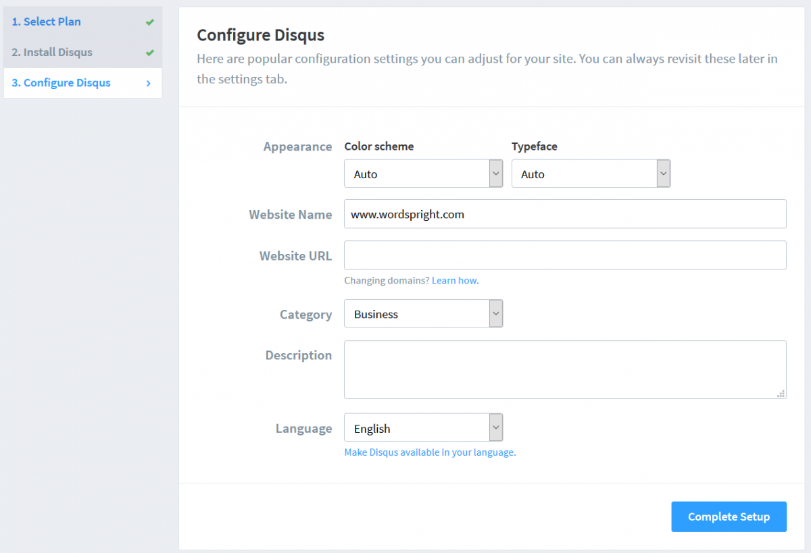Select the Website Name field text
The image size is (811, 553).
pos(565,213)
